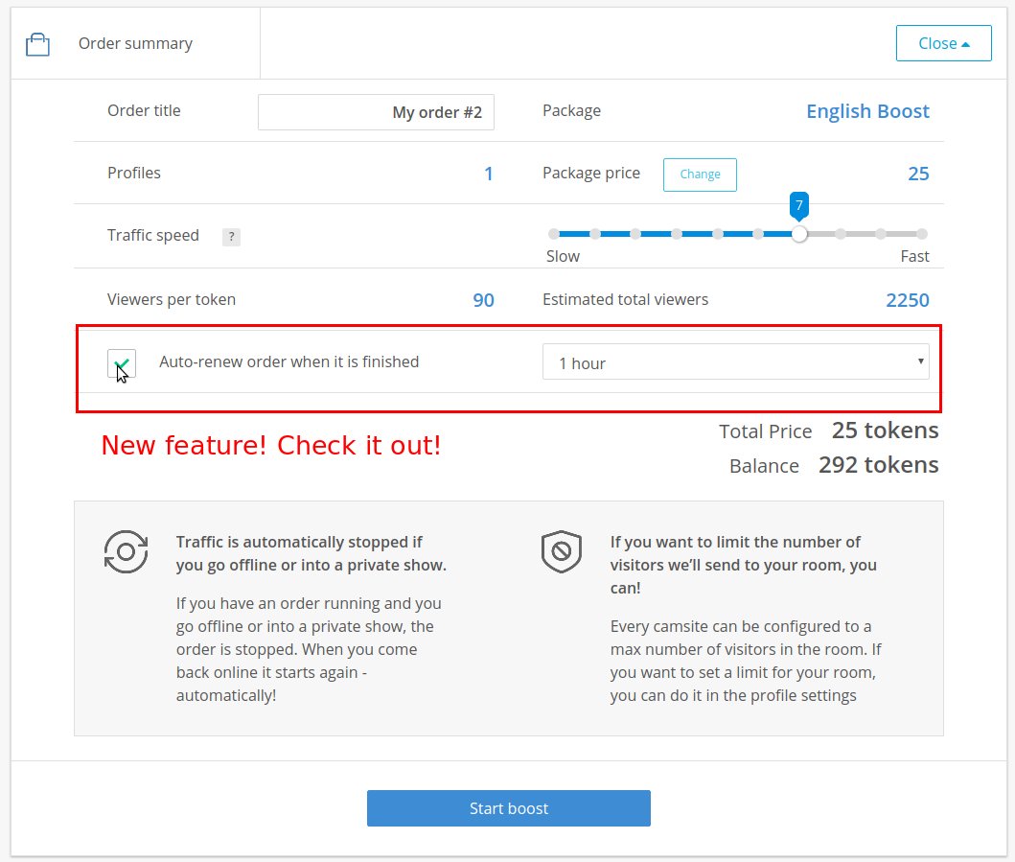Viewport: 1015px width, 862px height.
Task: Click the Traffic speed slider handle
Action: 799,234
